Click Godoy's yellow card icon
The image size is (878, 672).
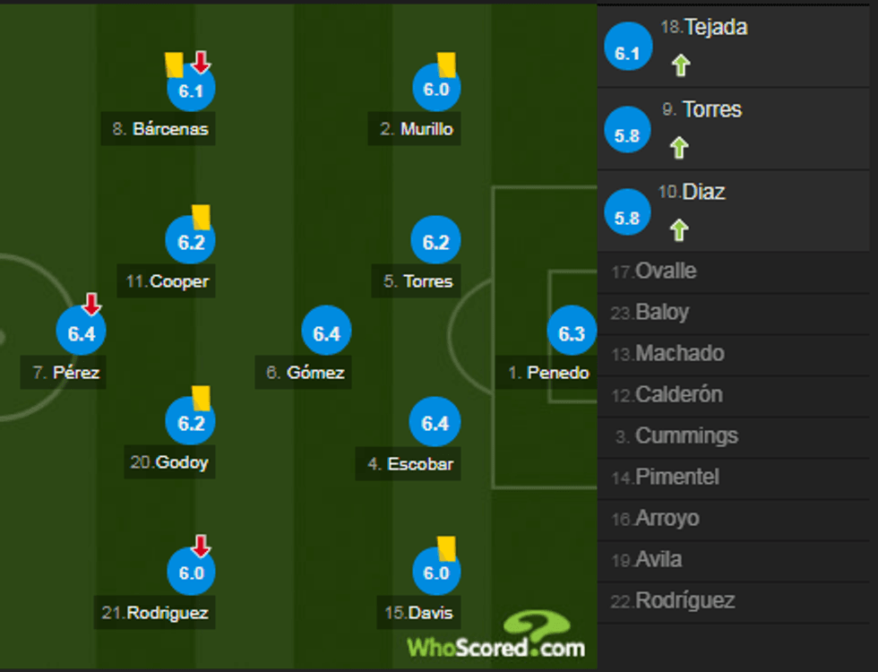point(201,398)
